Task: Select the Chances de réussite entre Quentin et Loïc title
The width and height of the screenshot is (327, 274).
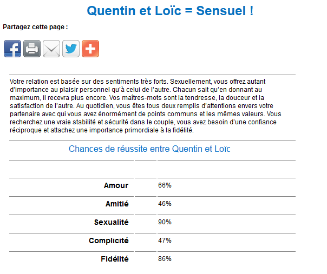Action: [x=149, y=149]
